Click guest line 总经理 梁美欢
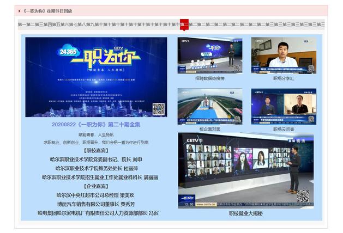The image size is (343, 233). [95, 195]
